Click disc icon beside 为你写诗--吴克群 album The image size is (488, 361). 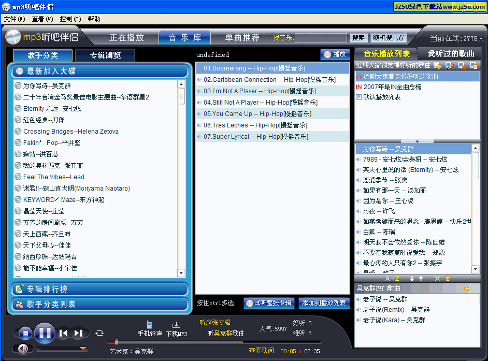[x=18, y=85]
